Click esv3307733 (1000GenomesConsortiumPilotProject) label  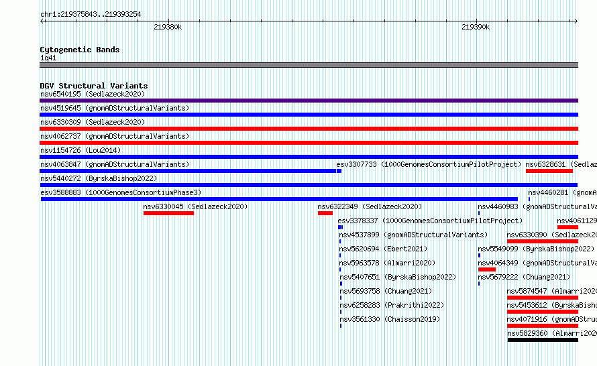429,164
